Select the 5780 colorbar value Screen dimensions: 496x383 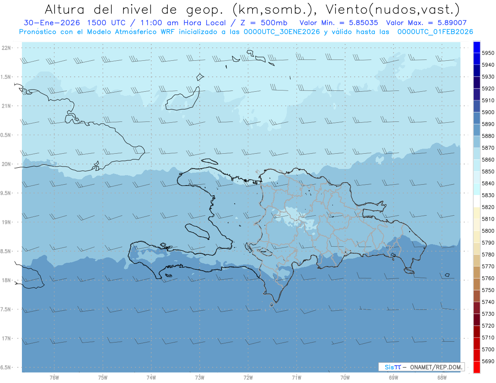[x=488, y=254]
